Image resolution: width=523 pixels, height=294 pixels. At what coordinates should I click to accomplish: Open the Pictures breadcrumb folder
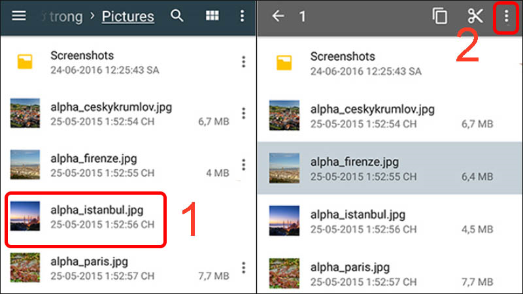[128, 16]
